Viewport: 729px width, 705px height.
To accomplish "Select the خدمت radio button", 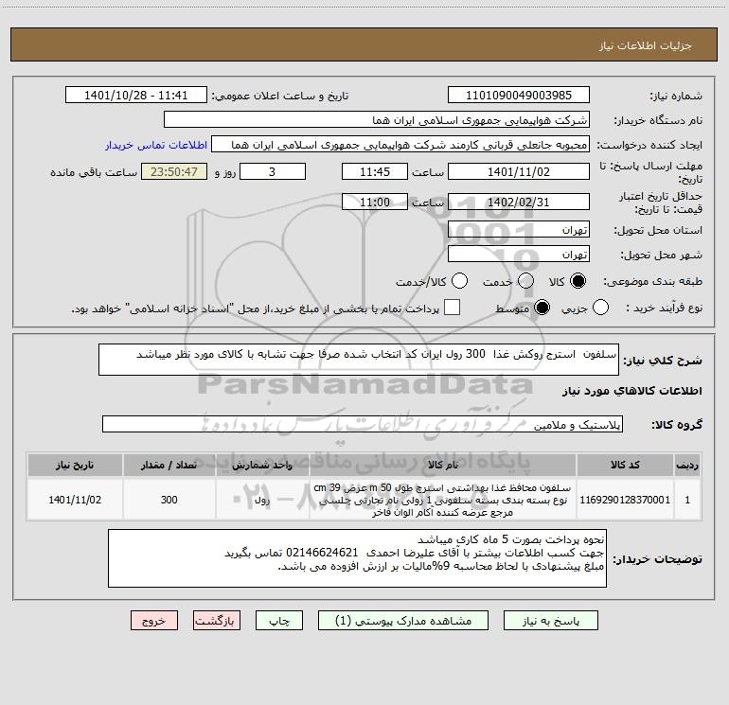I will 525,281.
